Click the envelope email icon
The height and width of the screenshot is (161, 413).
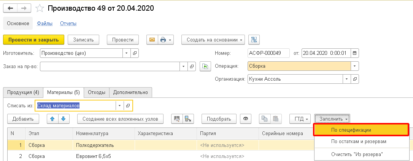pyautogui.click(x=152, y=40)
